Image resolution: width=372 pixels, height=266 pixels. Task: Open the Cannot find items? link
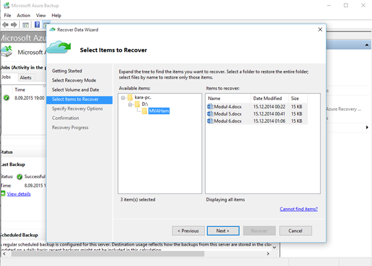(298, 209)
